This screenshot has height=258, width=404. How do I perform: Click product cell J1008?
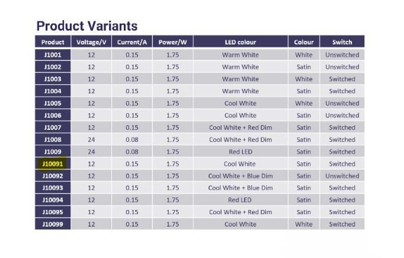point(53,139)
